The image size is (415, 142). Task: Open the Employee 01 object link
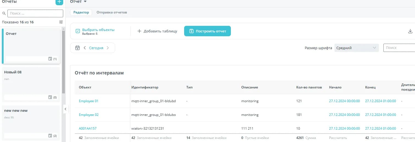tap(88, 101)
